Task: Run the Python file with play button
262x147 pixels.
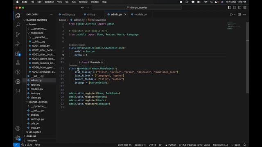Action: (x=231, y=15)
